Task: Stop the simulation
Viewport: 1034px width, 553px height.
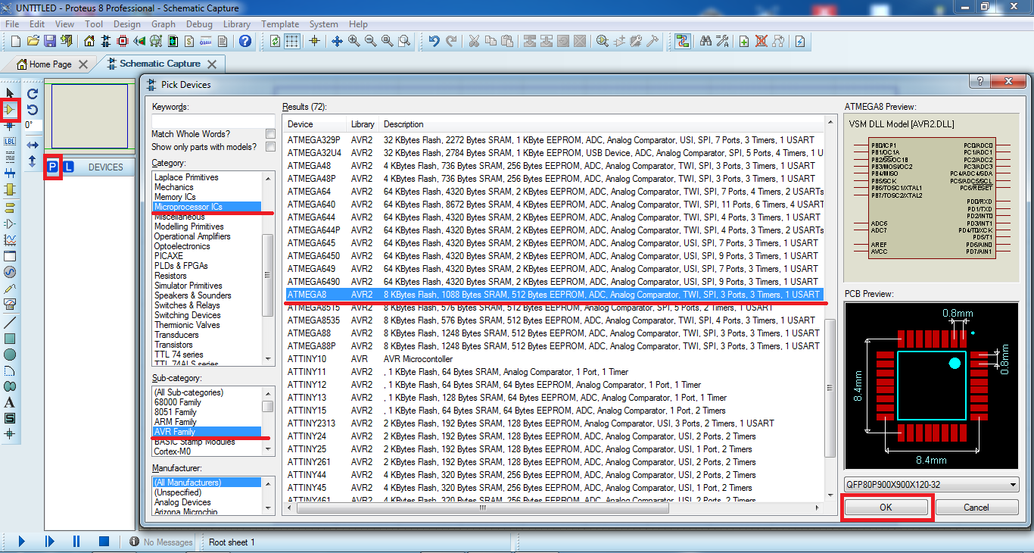Action: [x=104, y=541]
